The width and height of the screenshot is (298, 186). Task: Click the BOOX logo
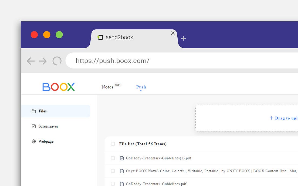point(59,87)
